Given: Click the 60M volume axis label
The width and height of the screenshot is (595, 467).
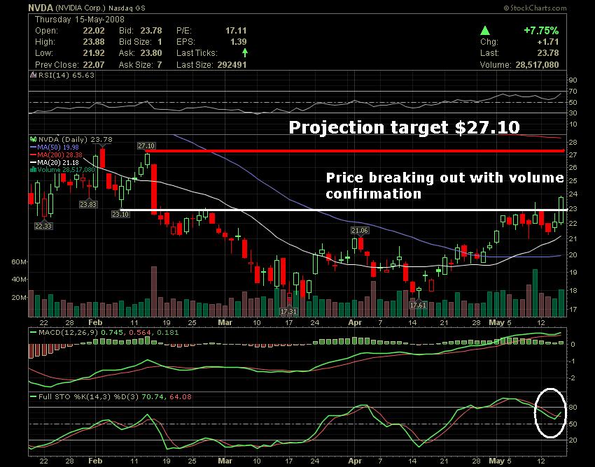Looking at the screenshot, I should click(x=19, y=262).
